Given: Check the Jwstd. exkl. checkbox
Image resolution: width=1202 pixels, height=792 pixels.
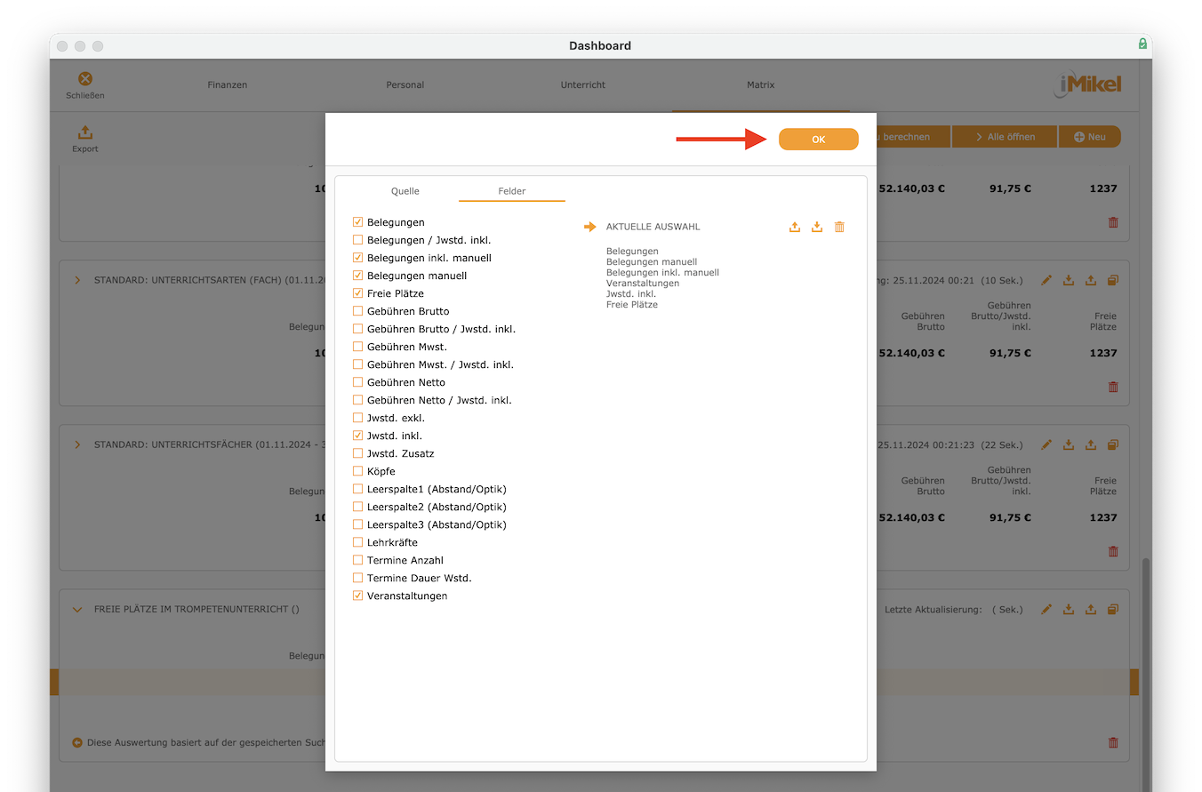Looking at the screenshot, I should click(x=357, y=418).
